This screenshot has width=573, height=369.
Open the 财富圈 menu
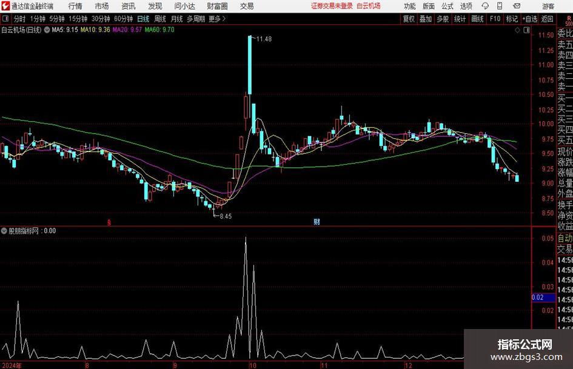[x=217, y=6]
